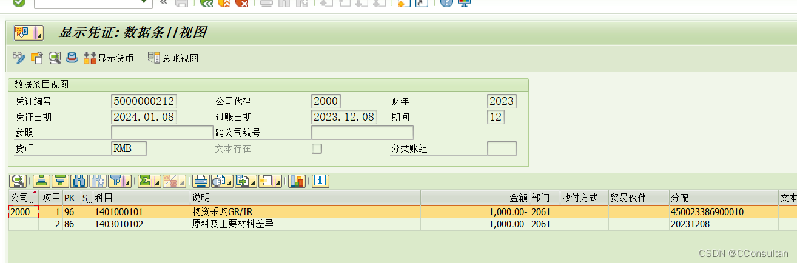Screen dimensions: 797x263
Task: Click the green Back arrow icon
Action: [207, 2]
